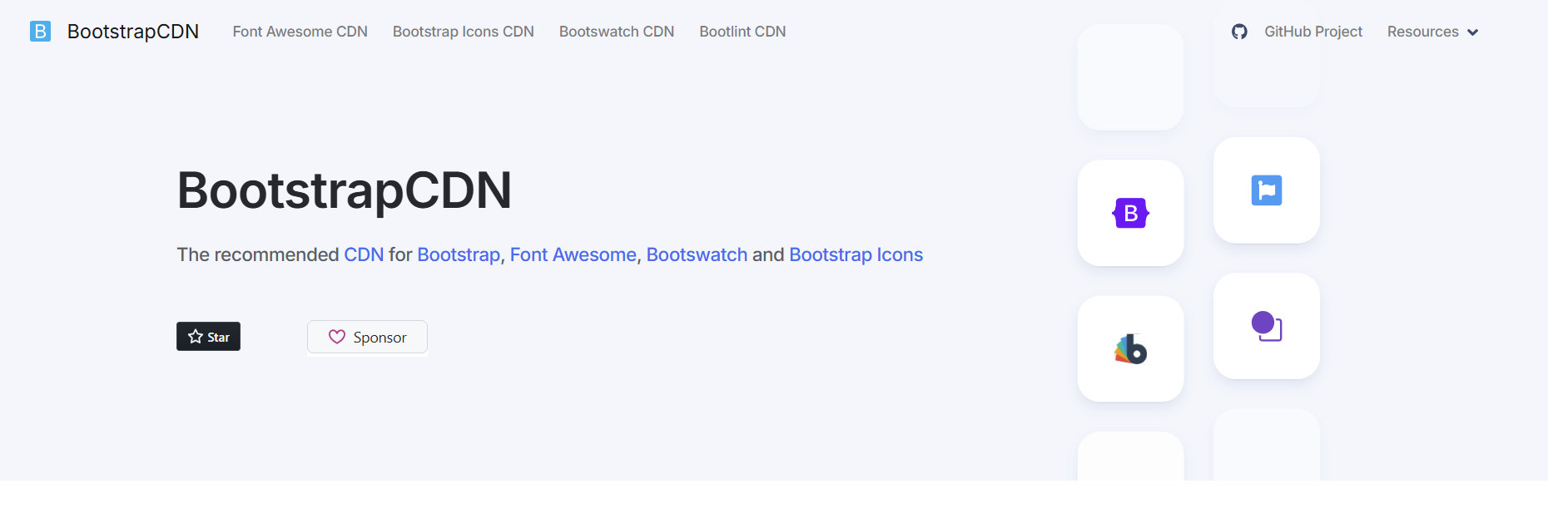Open the Bootstrap Icons tagline link

pos(856,254)
